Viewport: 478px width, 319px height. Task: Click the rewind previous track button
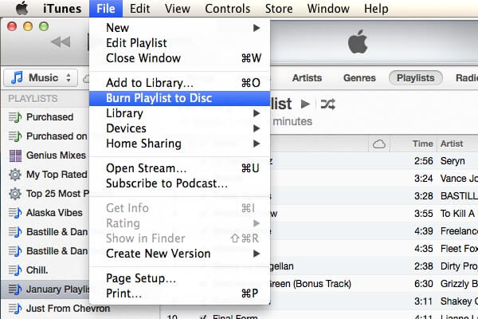60,41
